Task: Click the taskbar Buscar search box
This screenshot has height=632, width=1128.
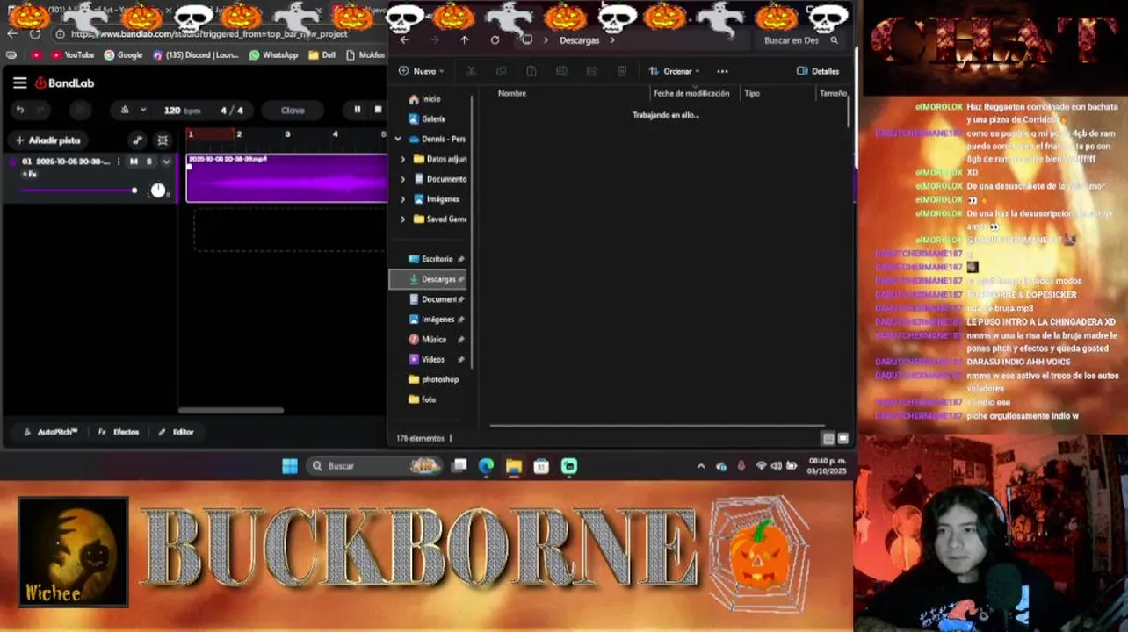Action: pyautogui.click(x=373, y=466)
